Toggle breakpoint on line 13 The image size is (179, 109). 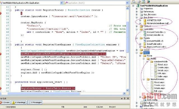point(1,13)
